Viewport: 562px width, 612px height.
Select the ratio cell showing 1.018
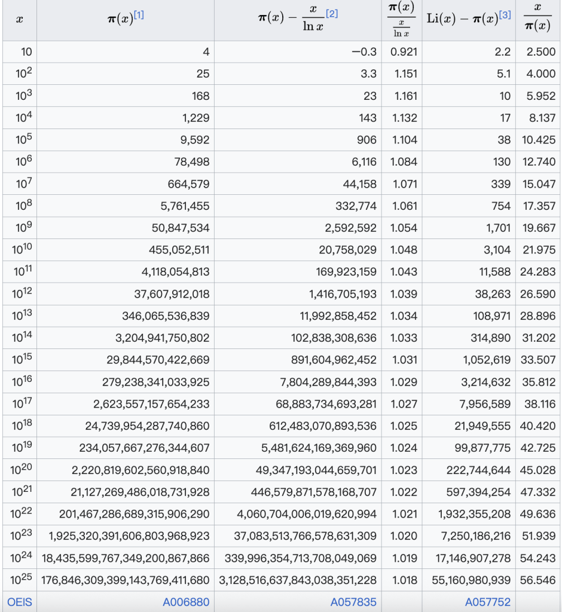click(404, 580)
